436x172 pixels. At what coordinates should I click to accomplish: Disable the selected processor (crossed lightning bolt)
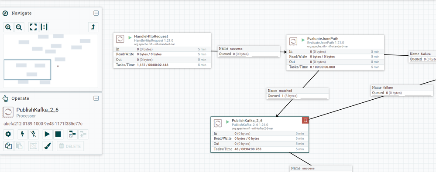pos(33,134)
